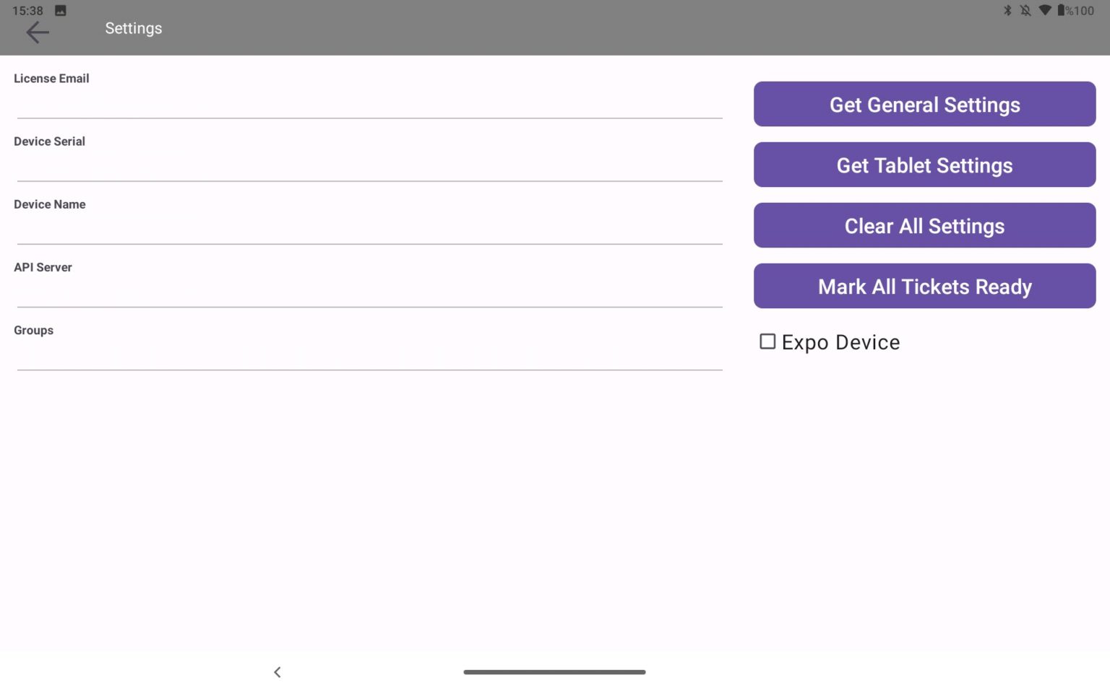Viewport: 1110px width, 693px height.
Task: Tap the Bluetooth status icon
Action: [x=1007, y=11]
